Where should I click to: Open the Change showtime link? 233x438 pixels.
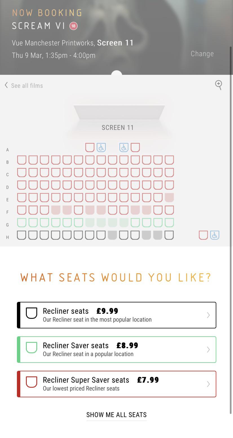pos(202,54)
